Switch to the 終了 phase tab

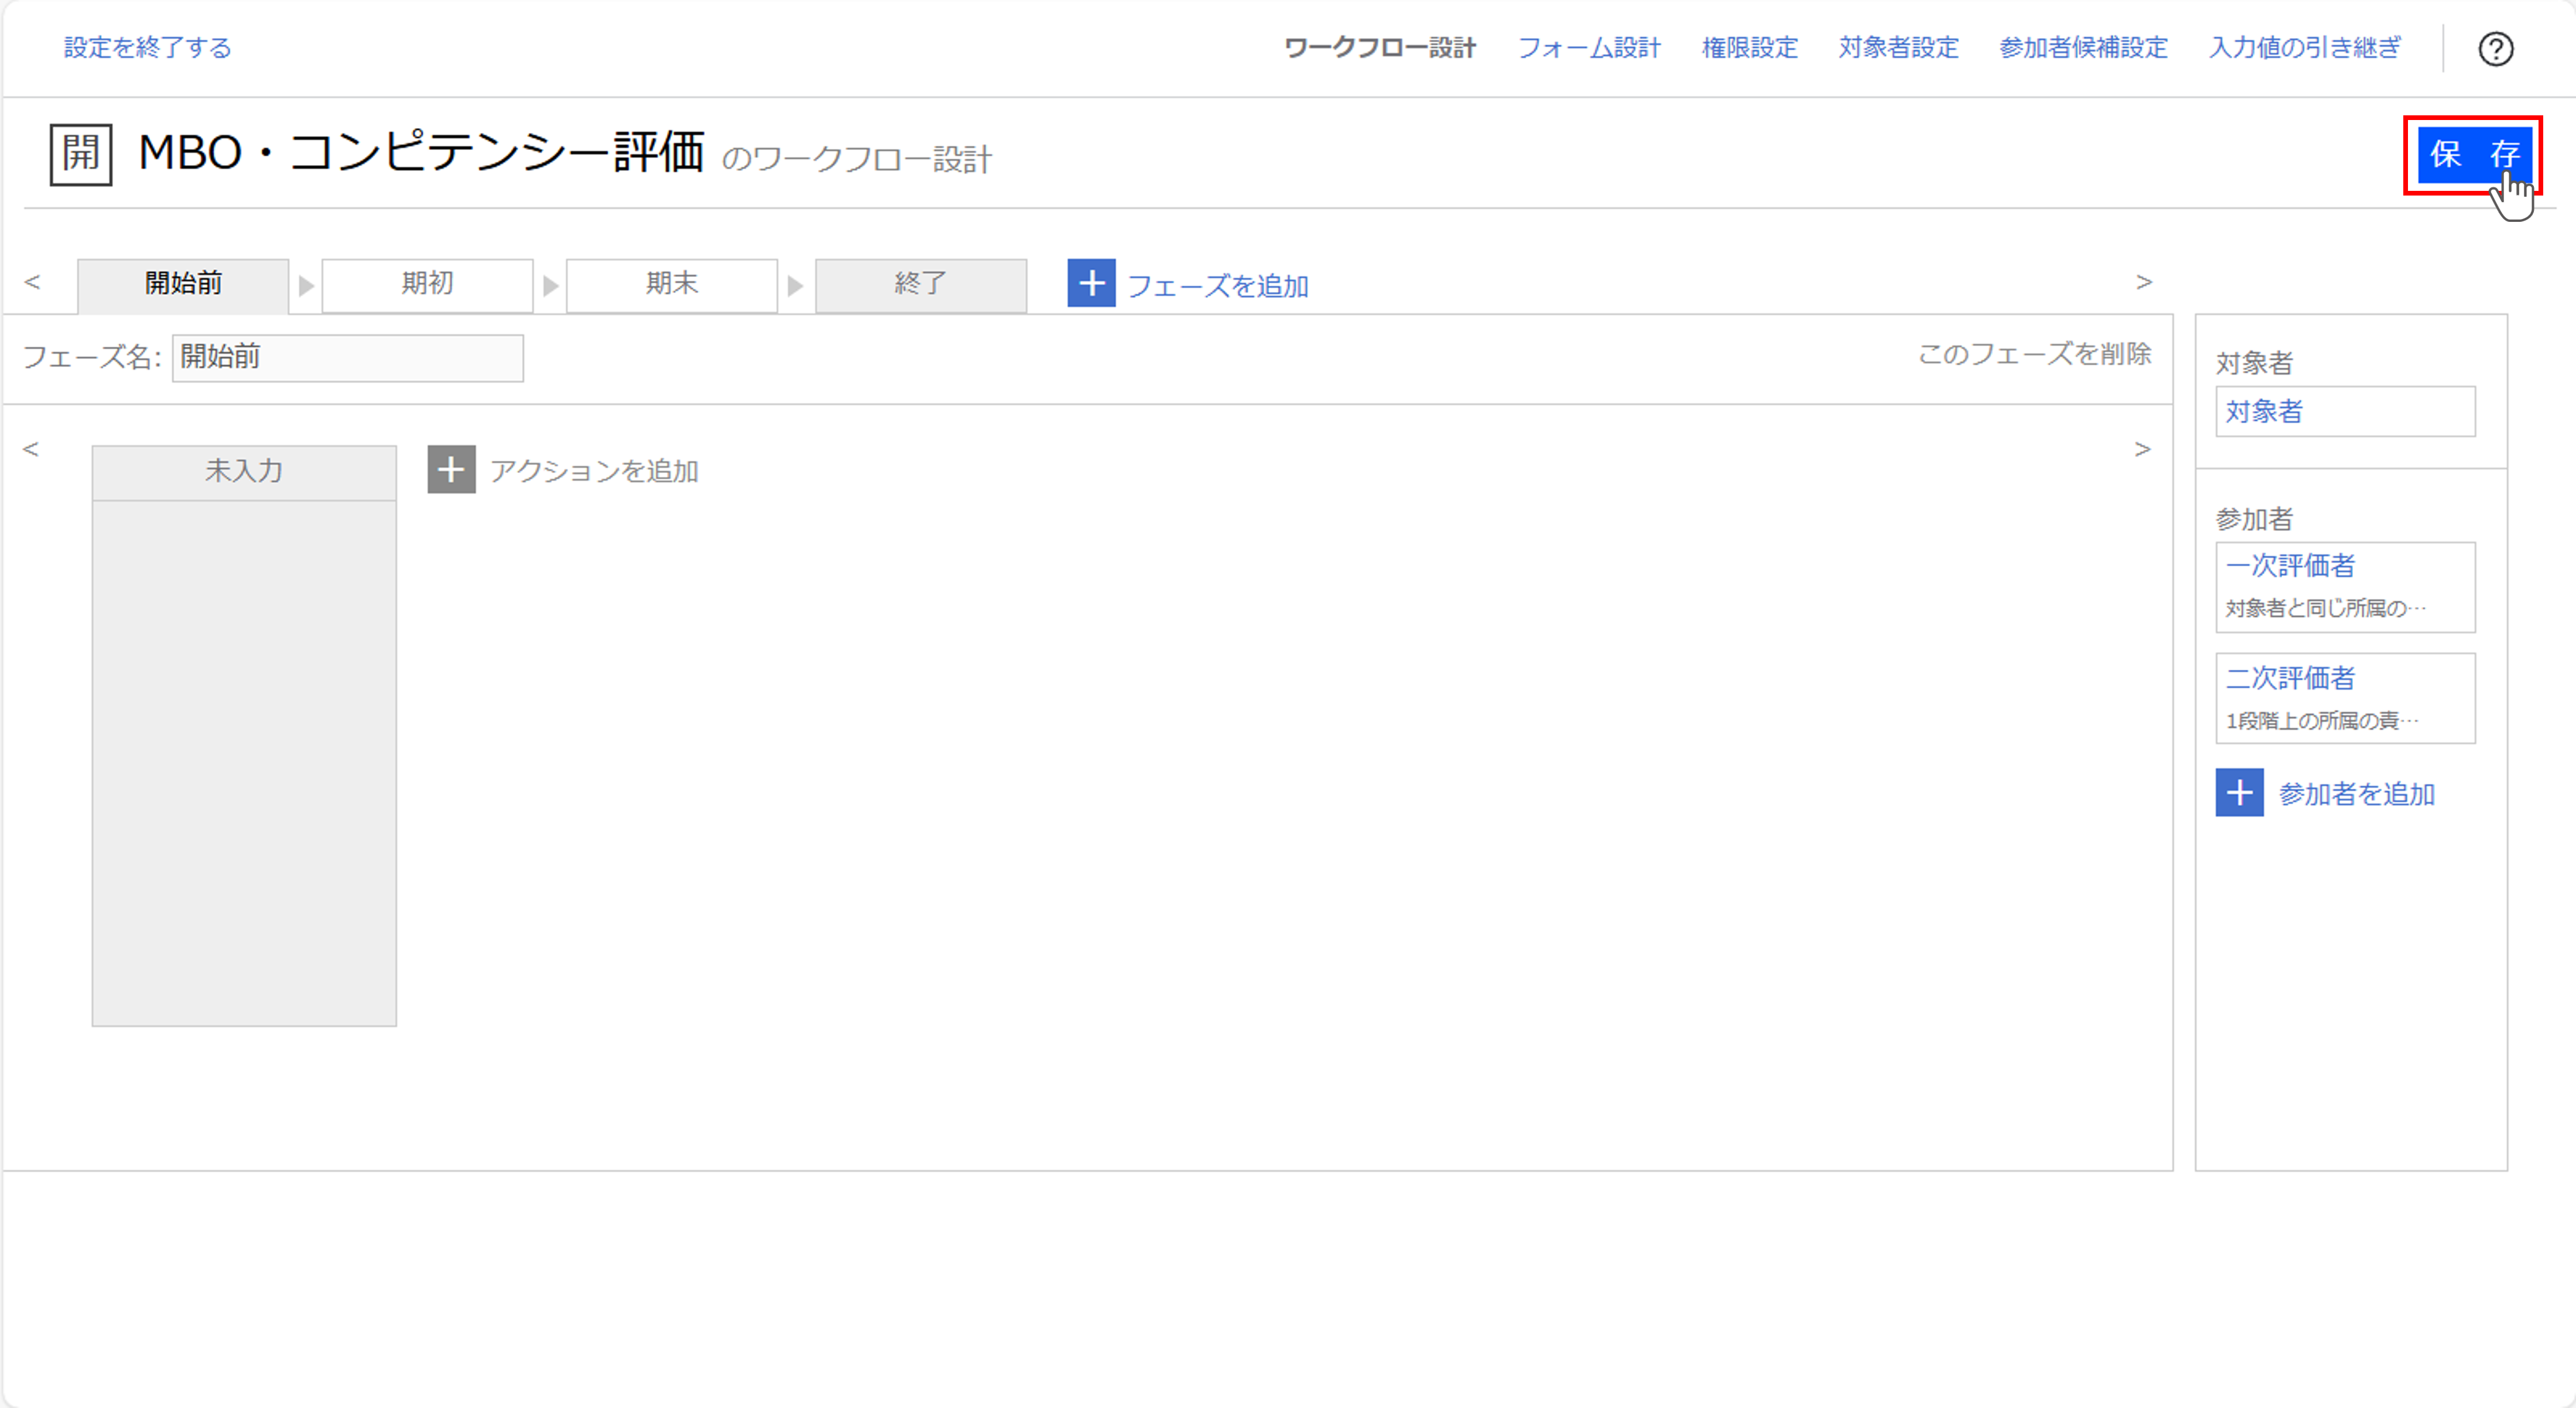[920, 284]
